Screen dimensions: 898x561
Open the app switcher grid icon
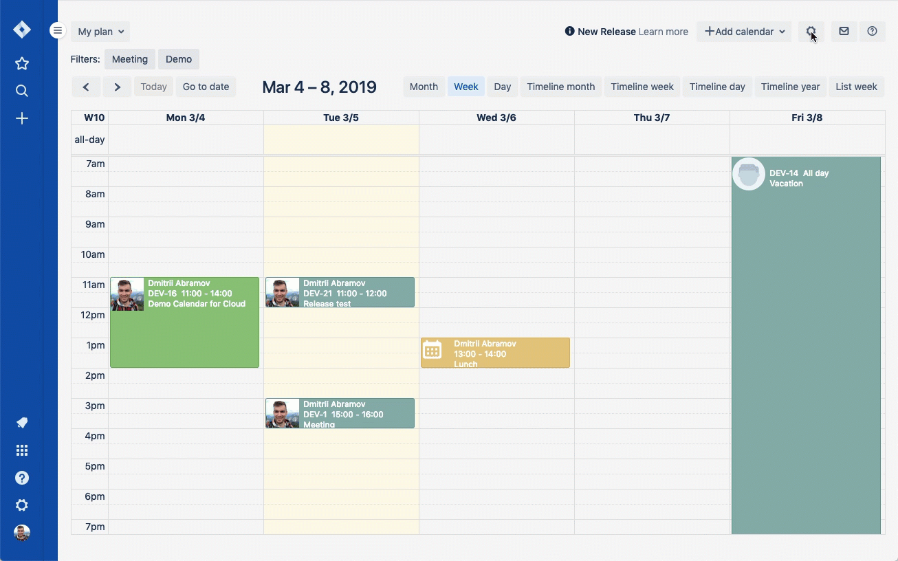22,450
